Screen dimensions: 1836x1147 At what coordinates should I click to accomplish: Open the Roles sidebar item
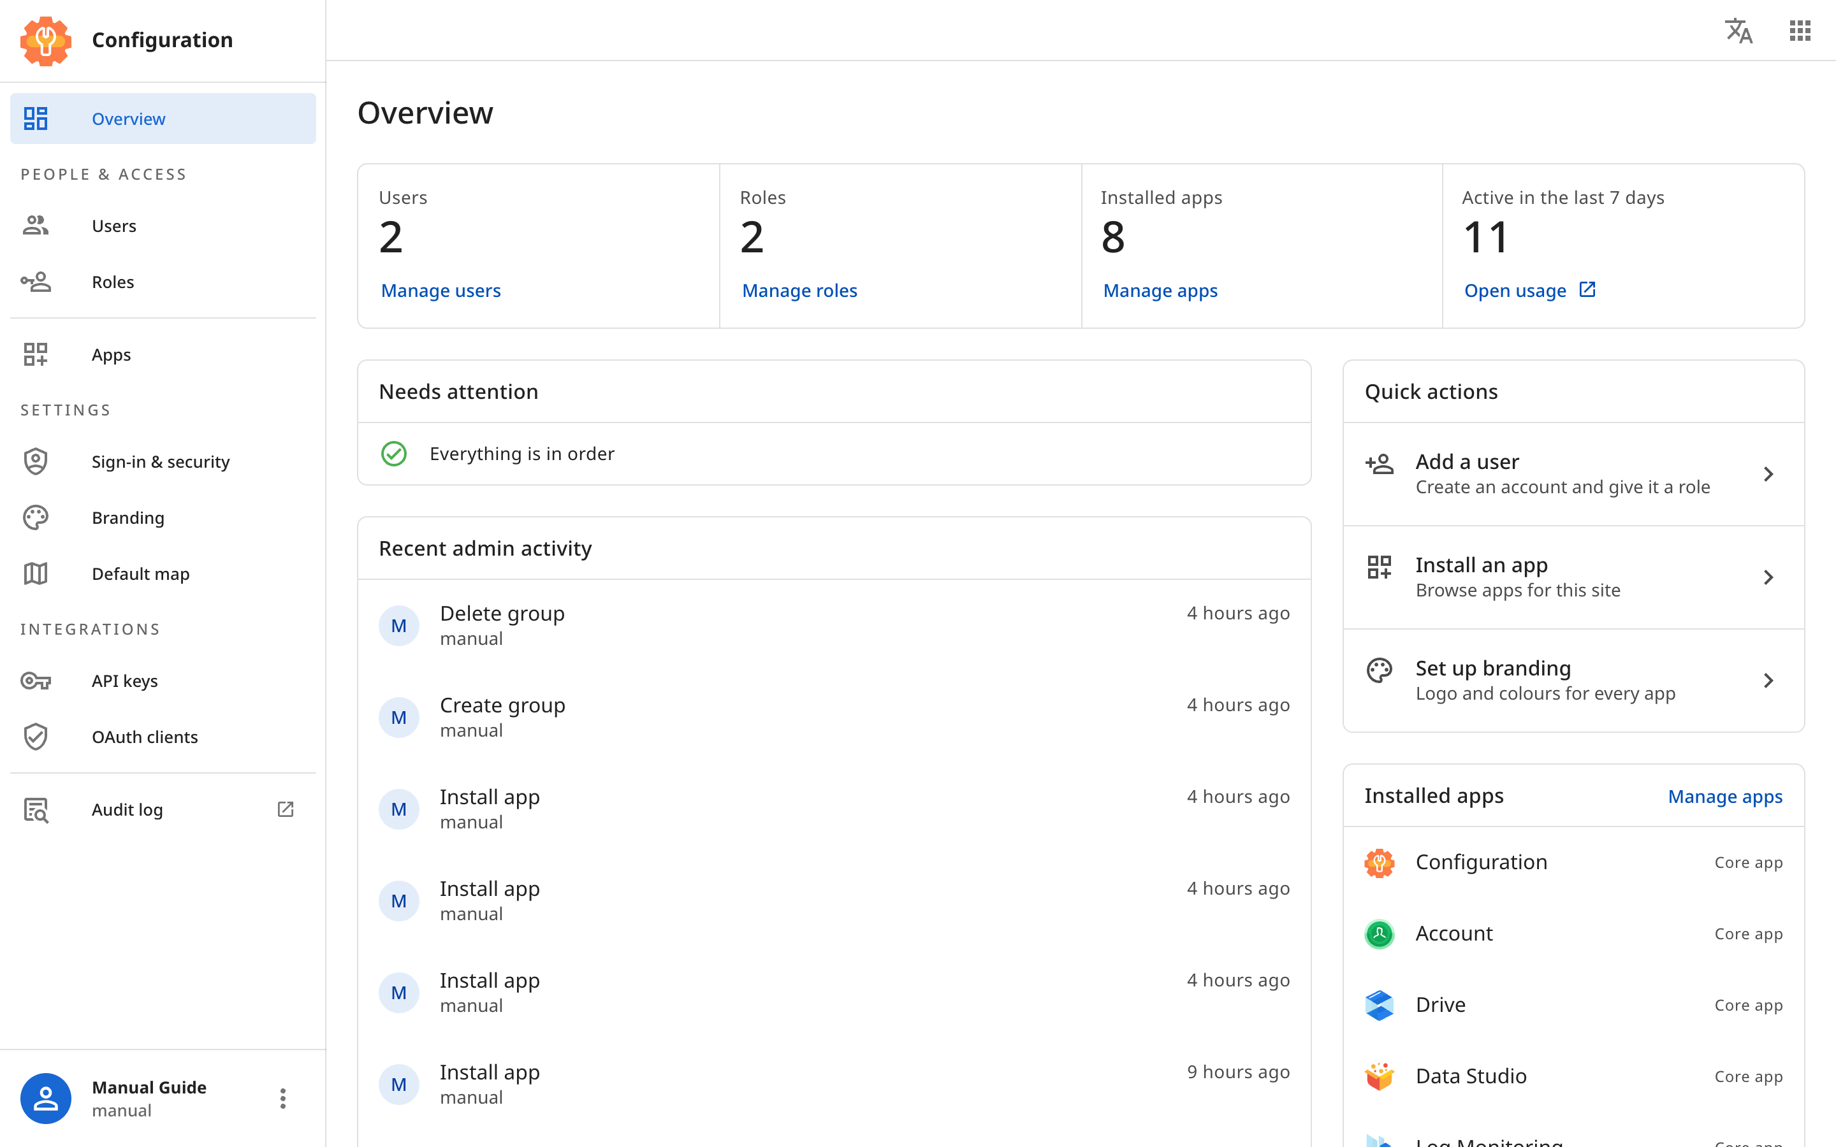click(163, 282)
